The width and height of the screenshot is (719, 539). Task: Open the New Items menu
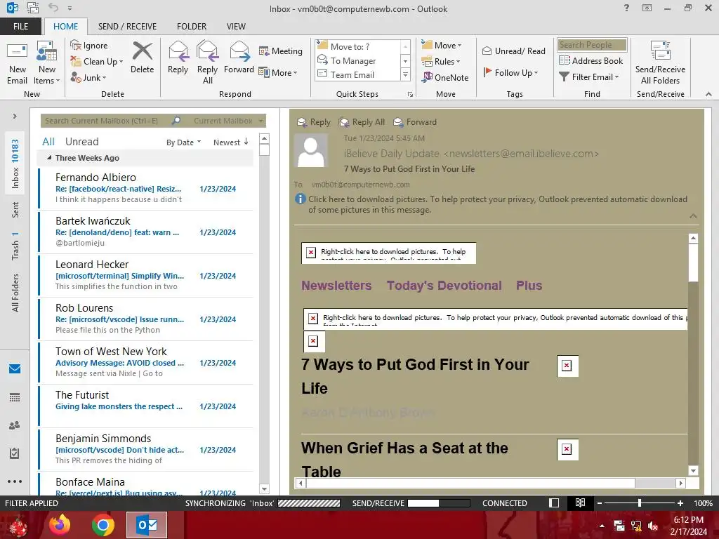[x=46, y=63]
